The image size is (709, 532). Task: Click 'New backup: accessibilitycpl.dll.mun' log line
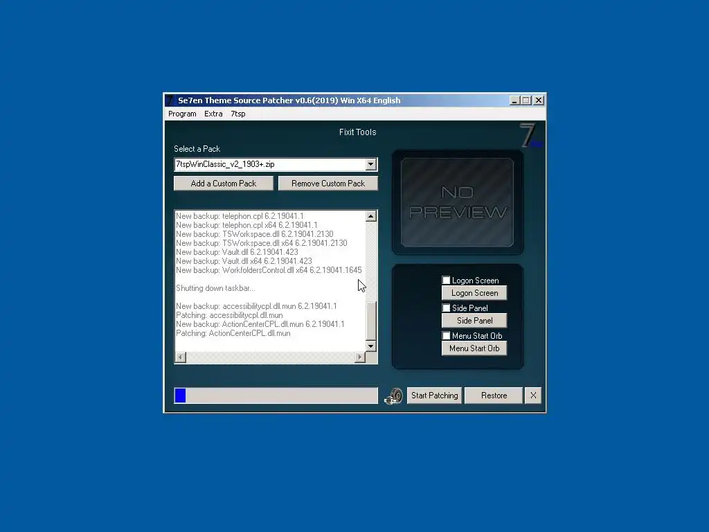[x=256, y=306]
